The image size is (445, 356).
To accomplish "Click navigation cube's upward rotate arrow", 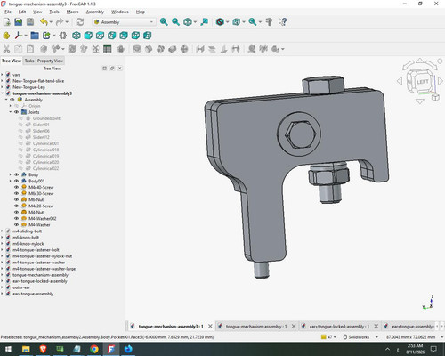I will click(420, 61).
